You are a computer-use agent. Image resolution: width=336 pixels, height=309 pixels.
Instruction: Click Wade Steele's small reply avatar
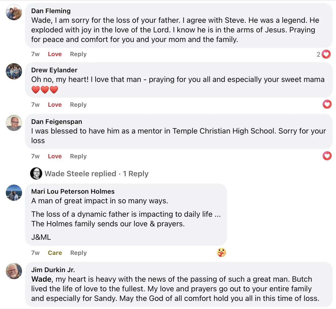coord(36,173)
